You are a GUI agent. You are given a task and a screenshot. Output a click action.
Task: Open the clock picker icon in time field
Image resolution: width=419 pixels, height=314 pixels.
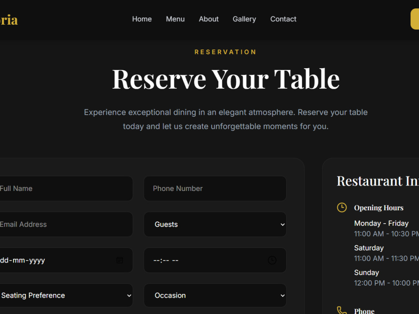(x=272, y=260)
